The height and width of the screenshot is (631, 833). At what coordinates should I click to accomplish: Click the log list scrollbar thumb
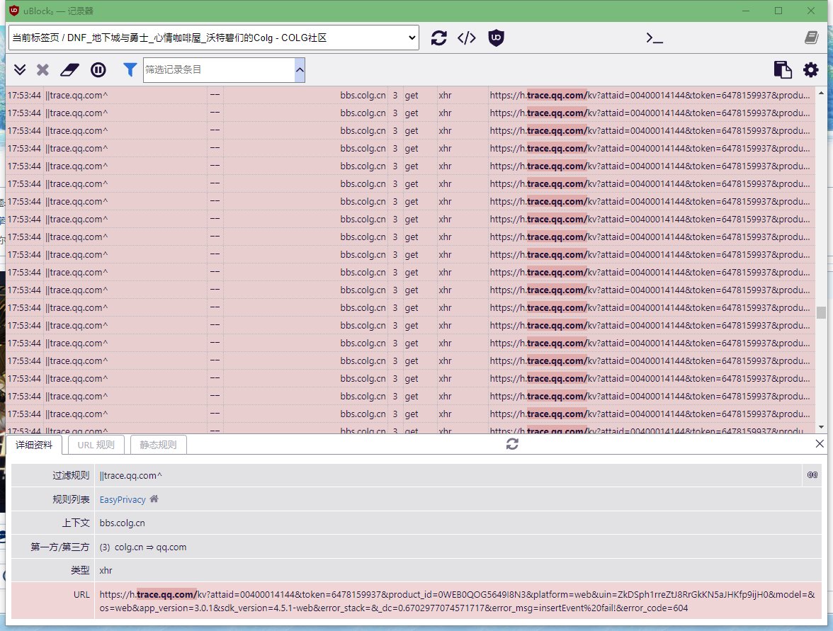(x=822, y=312)
